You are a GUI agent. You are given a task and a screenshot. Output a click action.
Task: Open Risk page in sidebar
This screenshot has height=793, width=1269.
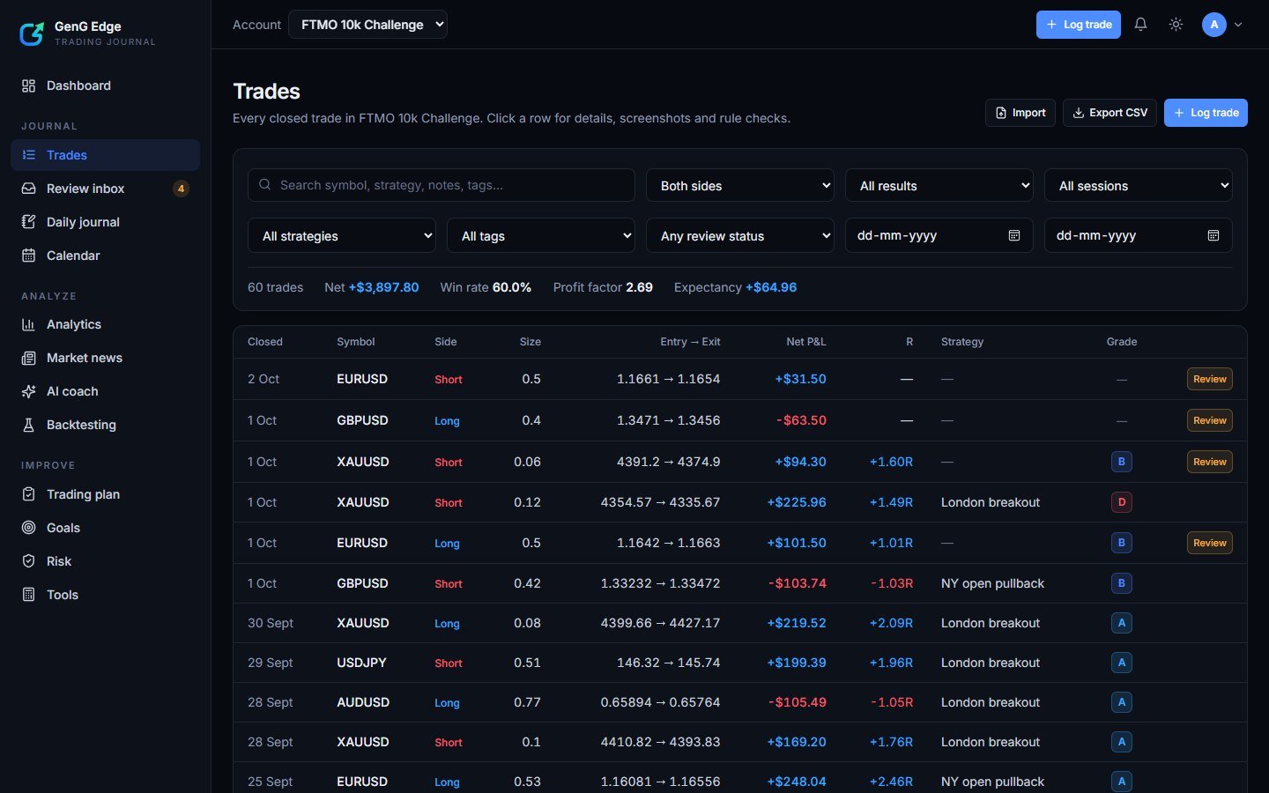105,561
